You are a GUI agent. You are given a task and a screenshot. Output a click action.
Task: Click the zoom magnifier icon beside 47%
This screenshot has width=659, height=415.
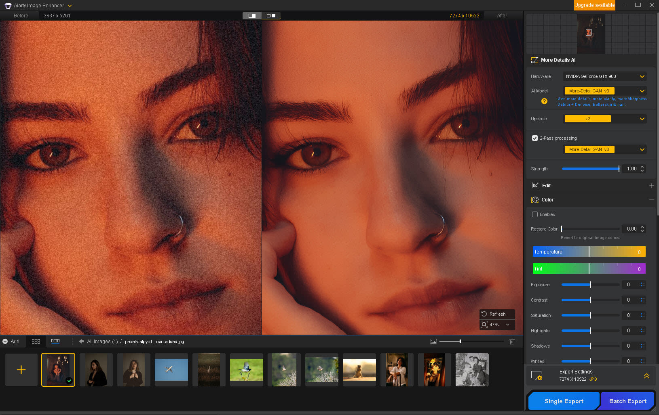pos(484,325)
